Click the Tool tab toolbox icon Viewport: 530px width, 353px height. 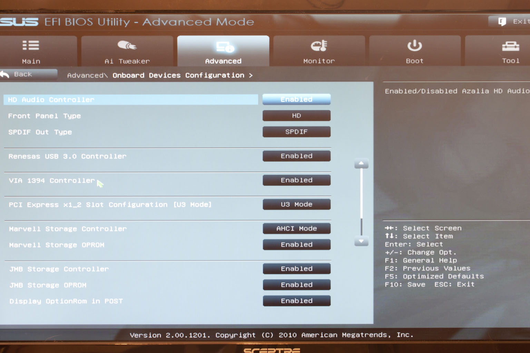coord(510,46)
